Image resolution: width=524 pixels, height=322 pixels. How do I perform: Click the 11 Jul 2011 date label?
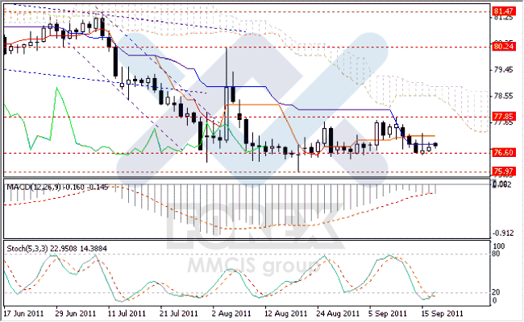pos(127,314)
